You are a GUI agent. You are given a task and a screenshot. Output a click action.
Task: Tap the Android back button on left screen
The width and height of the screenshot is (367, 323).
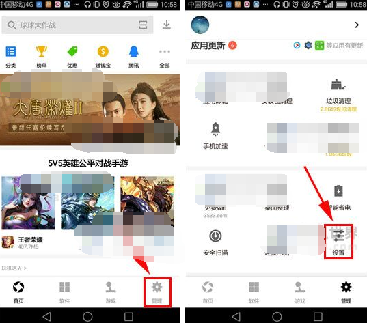(47, 317)
